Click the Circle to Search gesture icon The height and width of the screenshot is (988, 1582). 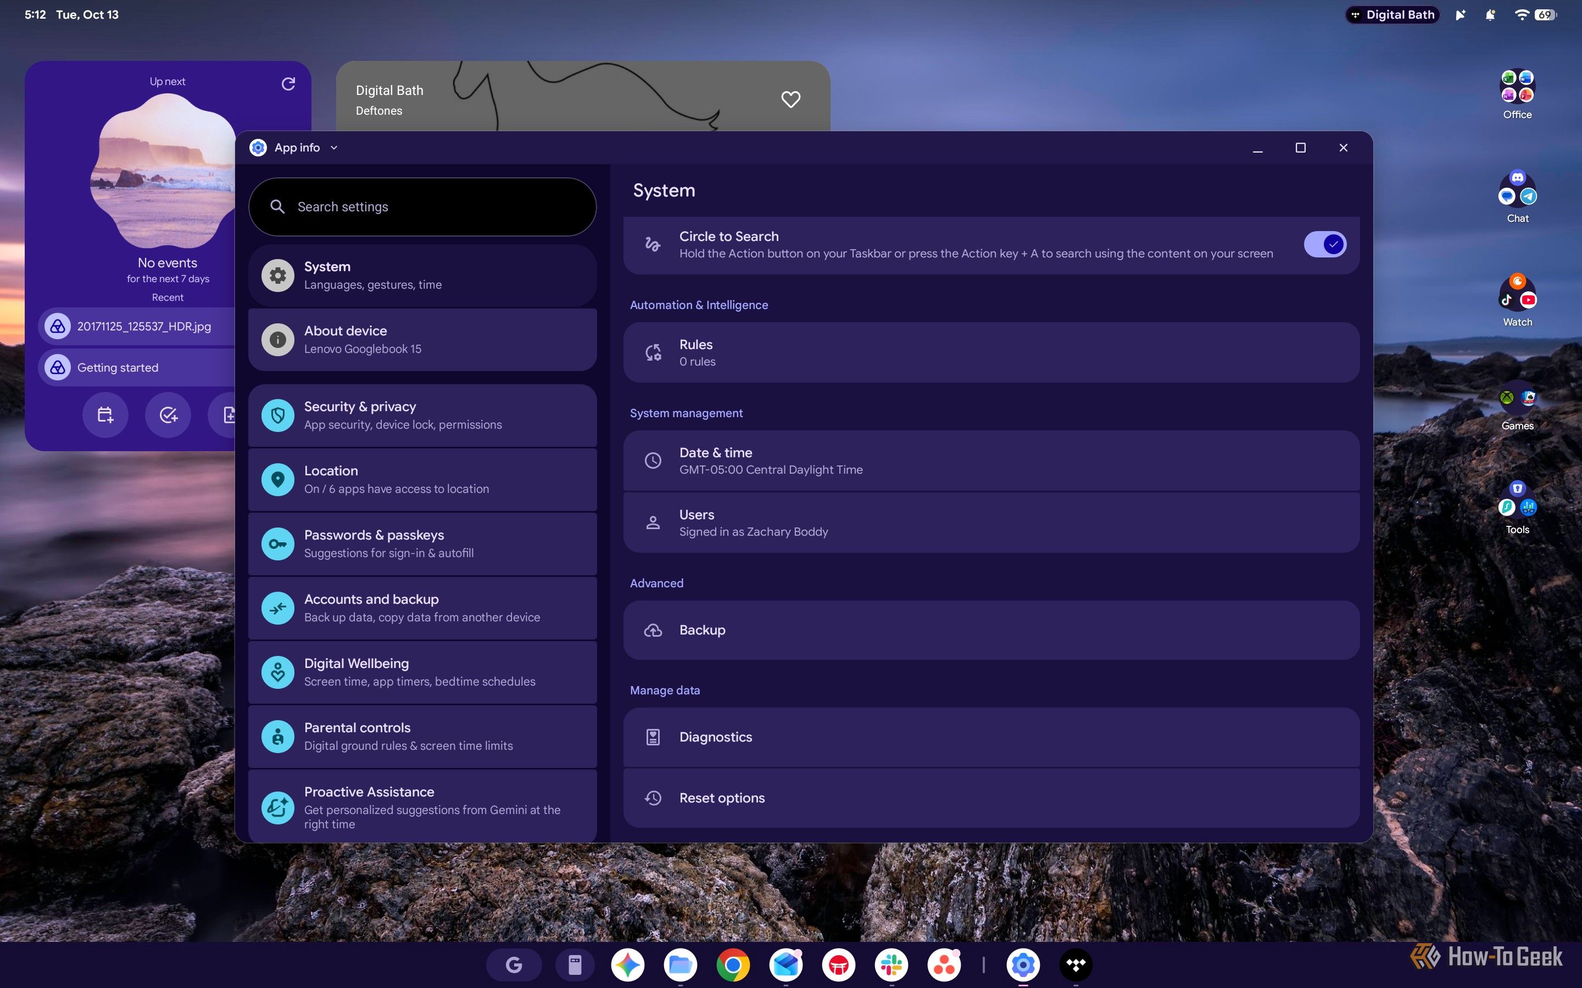[653, 244]
